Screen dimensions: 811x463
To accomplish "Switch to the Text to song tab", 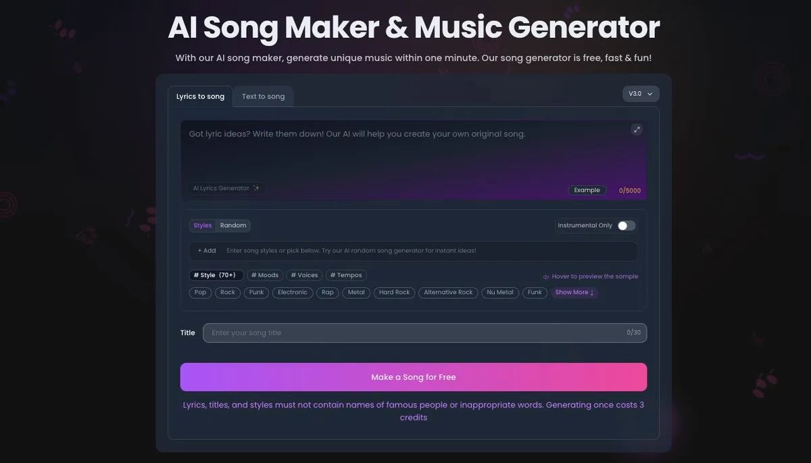I will [x=264, y=97].
